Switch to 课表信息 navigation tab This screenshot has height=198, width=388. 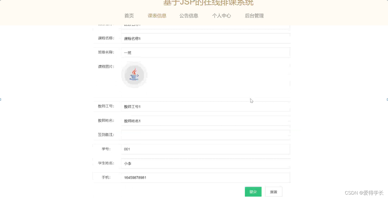pos(157,16)
